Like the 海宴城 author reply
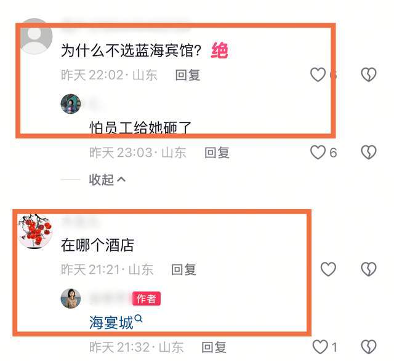 pos(320,347)
